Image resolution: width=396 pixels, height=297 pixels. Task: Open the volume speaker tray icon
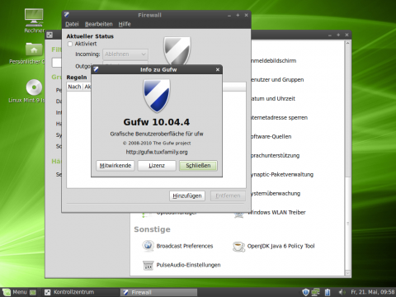coord(342,292)
